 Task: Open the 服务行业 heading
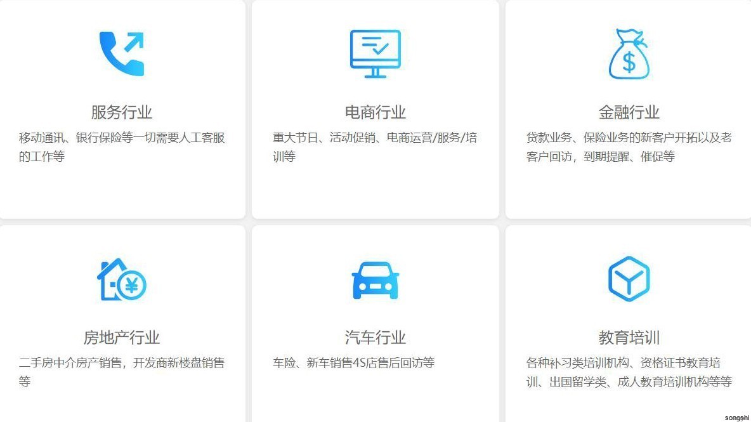point(122,112)
